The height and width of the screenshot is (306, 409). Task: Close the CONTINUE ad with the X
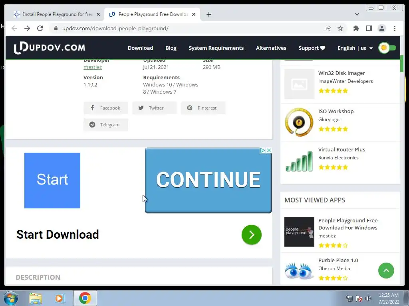(269, 150)
